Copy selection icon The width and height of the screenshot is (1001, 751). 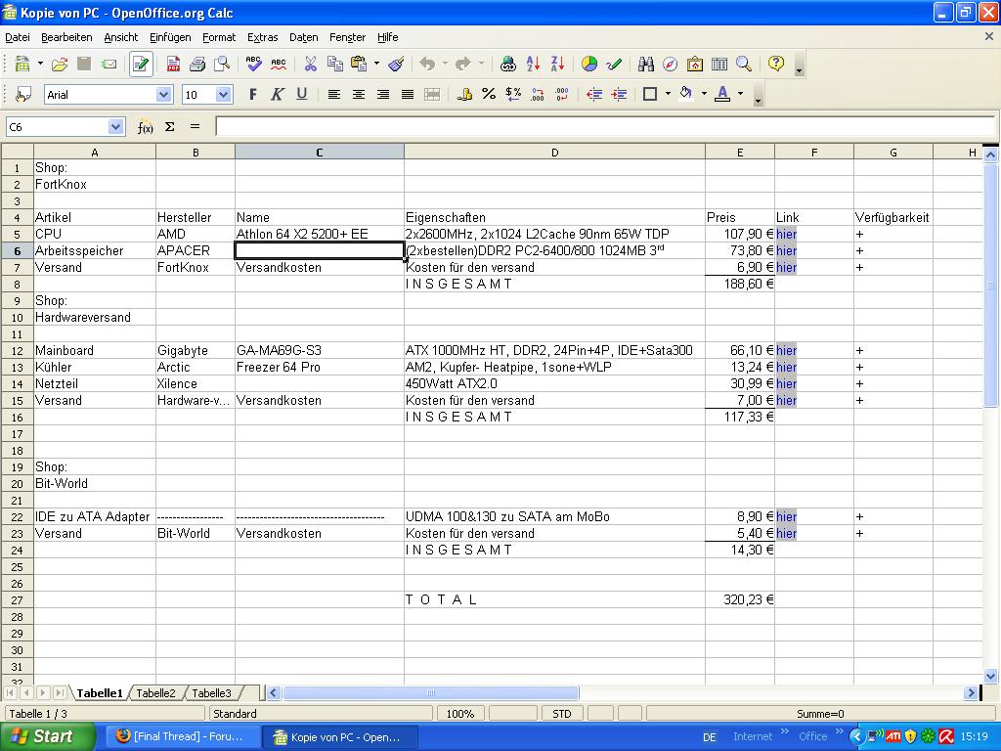(334, 64)
